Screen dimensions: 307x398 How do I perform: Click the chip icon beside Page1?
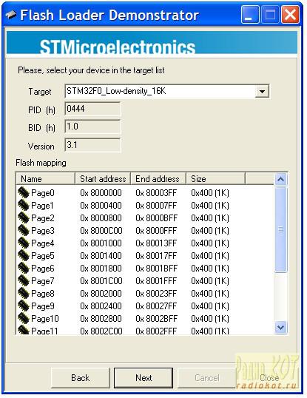24,205
